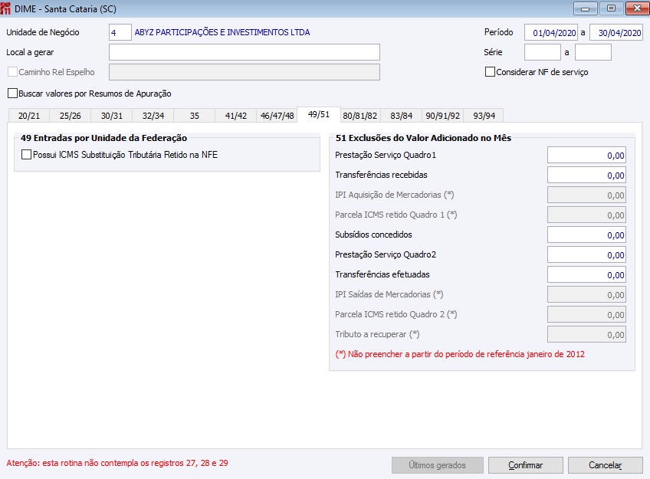This screenshot has width=650, height=479.
Task: Open the 80/81/82 tab
Action: click(x=359, y=116)
